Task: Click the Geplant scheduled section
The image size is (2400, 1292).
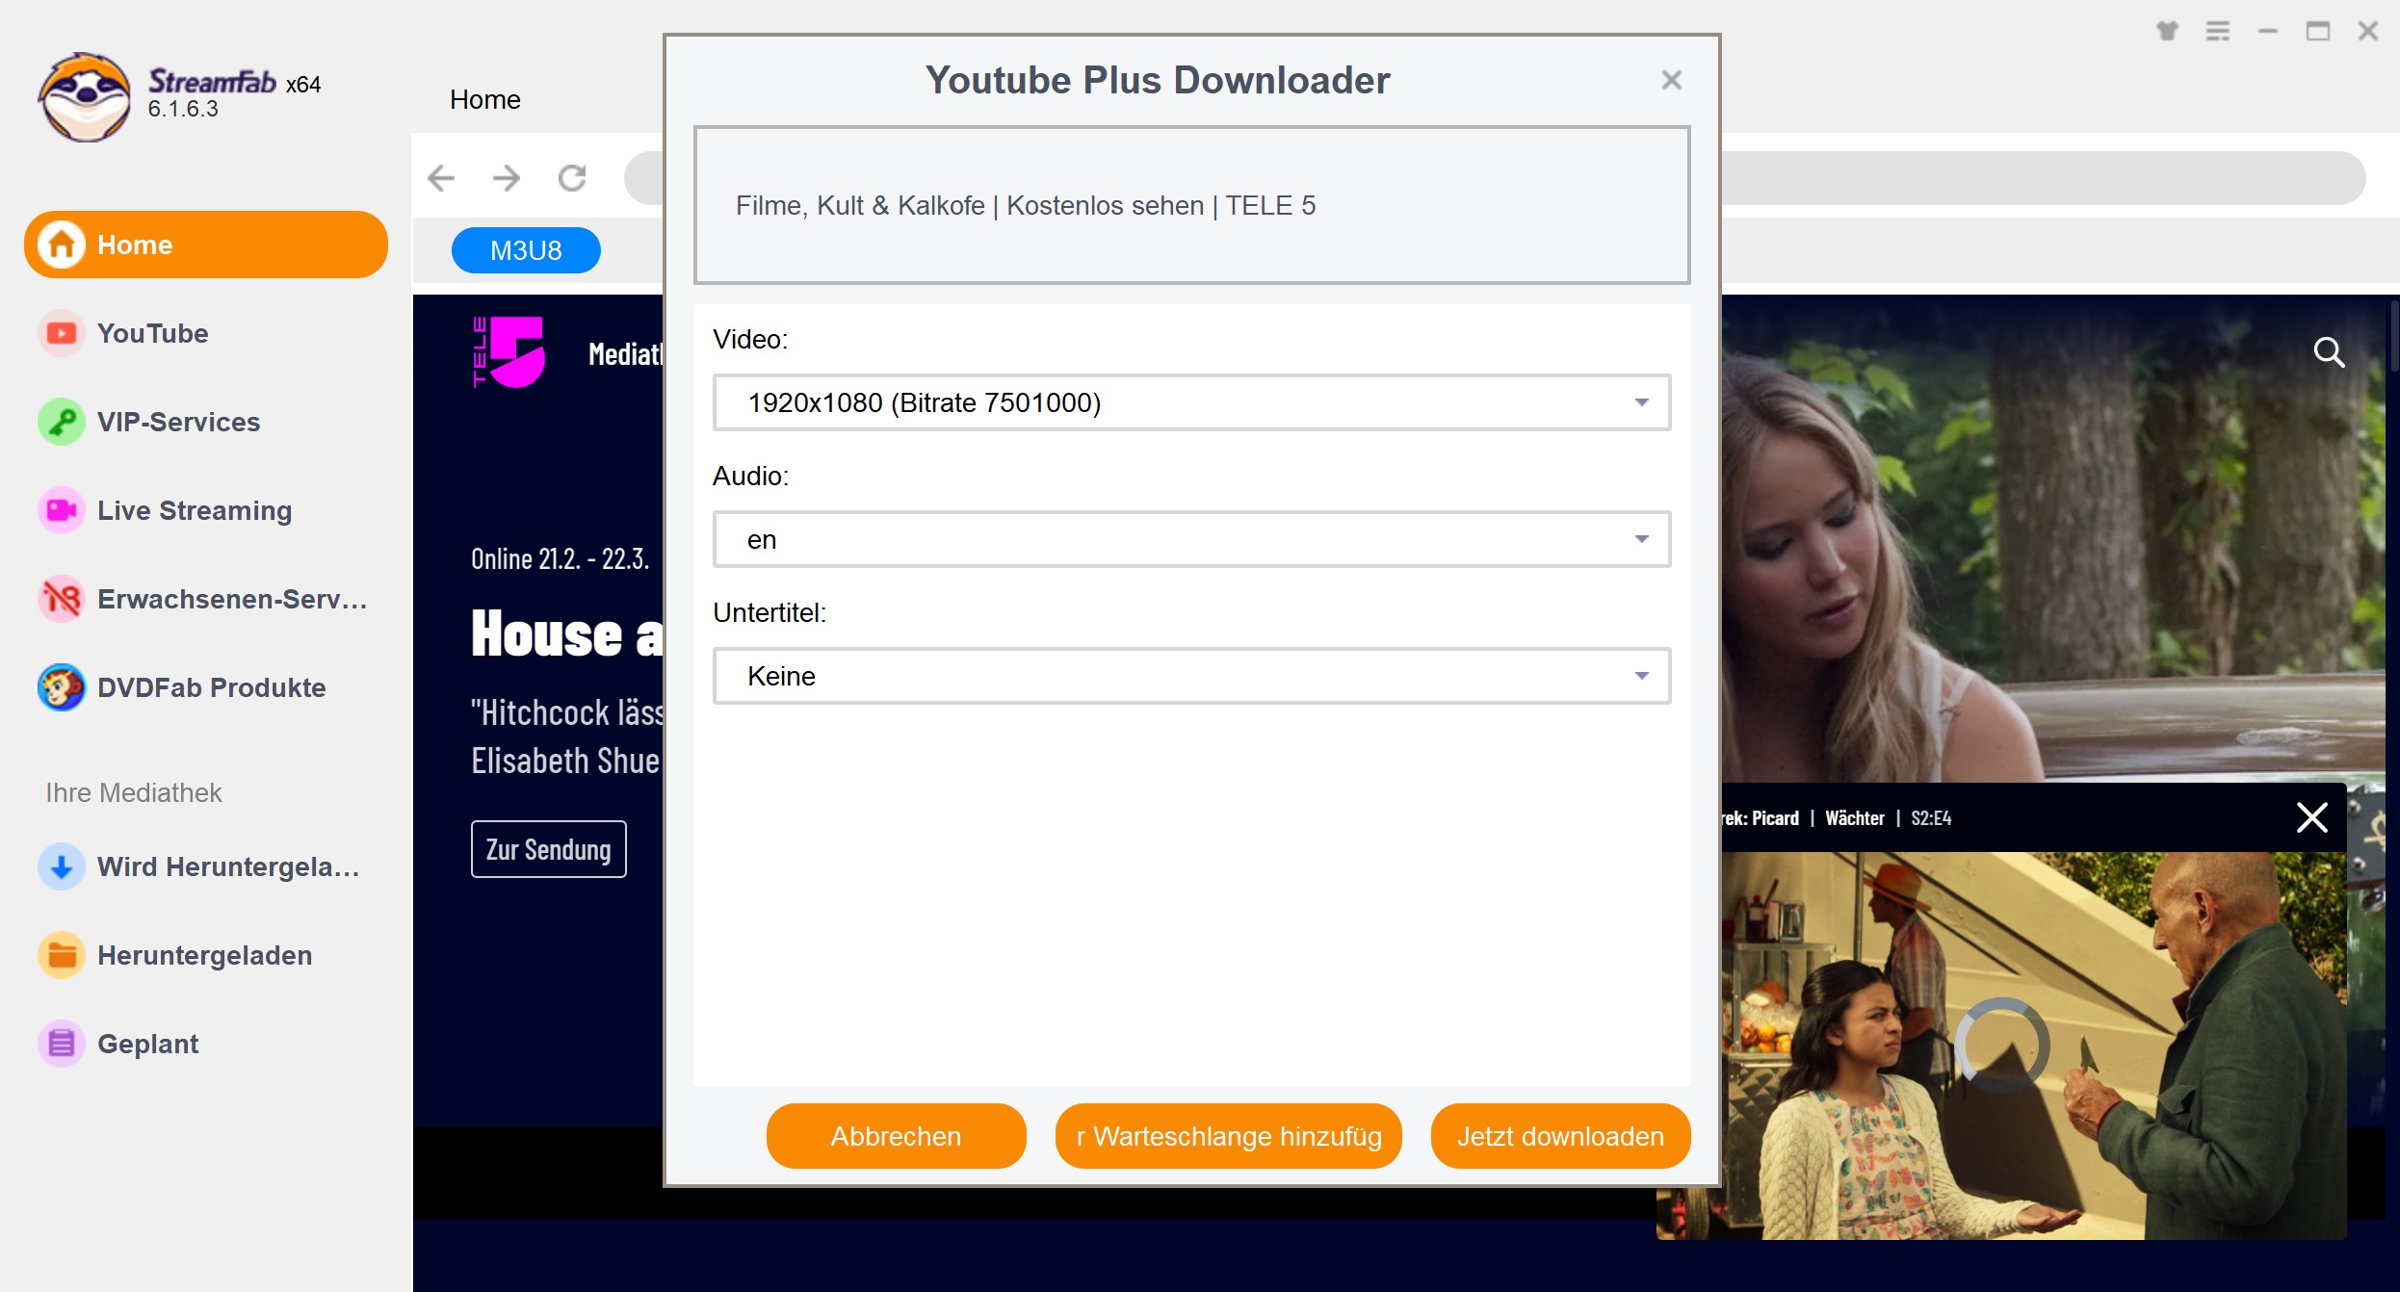Action: (149, 1044)
